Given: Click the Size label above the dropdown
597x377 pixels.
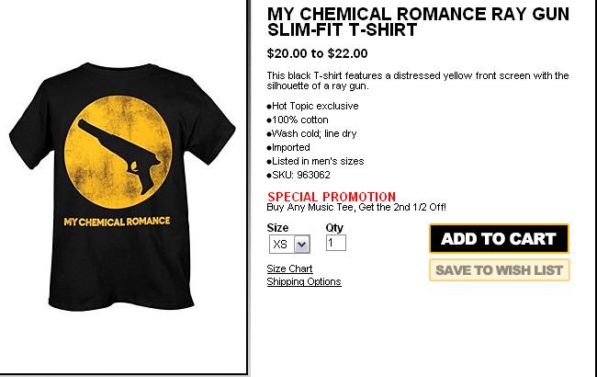Looking at the screenshot, I should (x=277, y=228).
